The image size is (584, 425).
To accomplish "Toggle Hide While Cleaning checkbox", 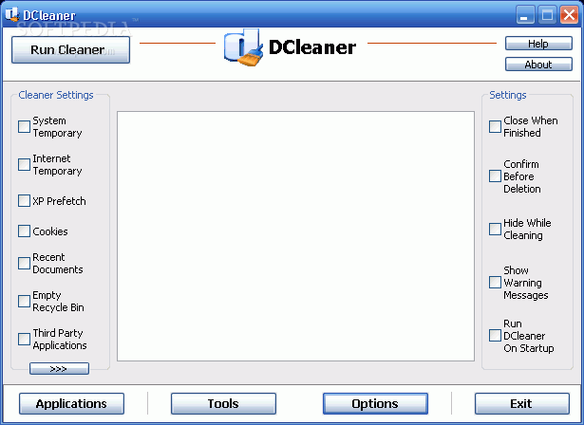I will 495,229.
